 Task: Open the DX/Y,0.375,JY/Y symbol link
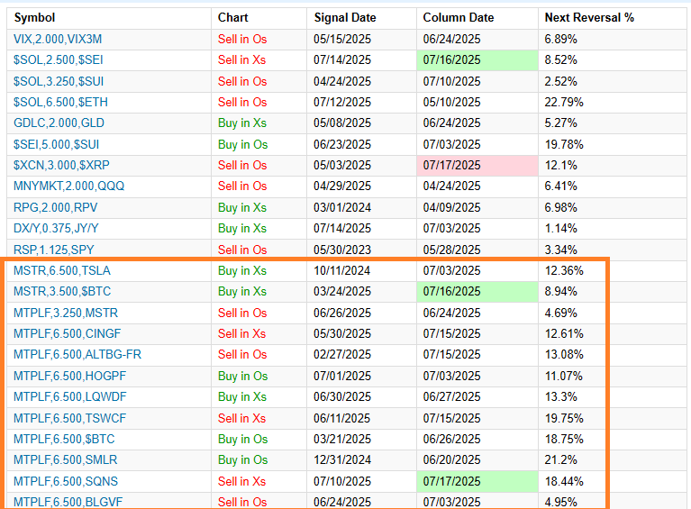click(56, 228)
